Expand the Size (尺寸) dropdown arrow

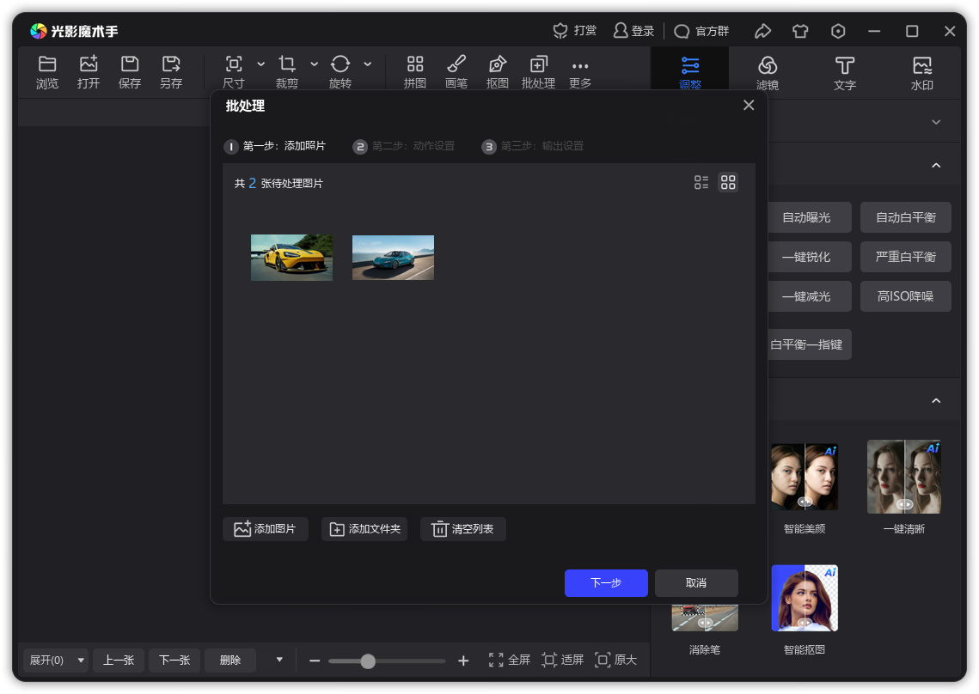click(261, 64)
